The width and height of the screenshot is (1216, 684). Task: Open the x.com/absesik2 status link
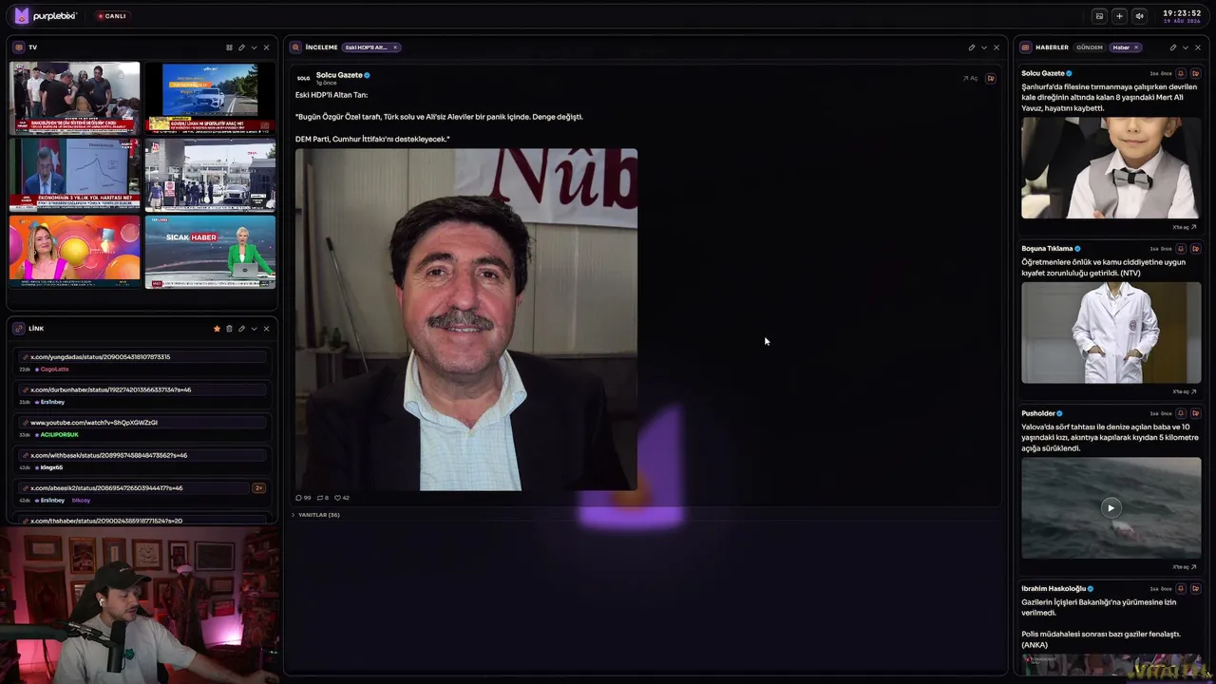pos(133,488)
